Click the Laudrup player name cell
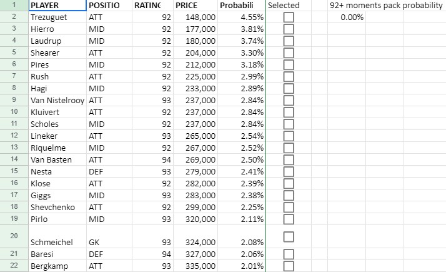Screen dimensions: 446x272 (x=56, y=41)
